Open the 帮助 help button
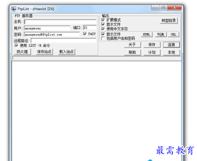This screenshot has width=197, height=161. coord(132,52)
